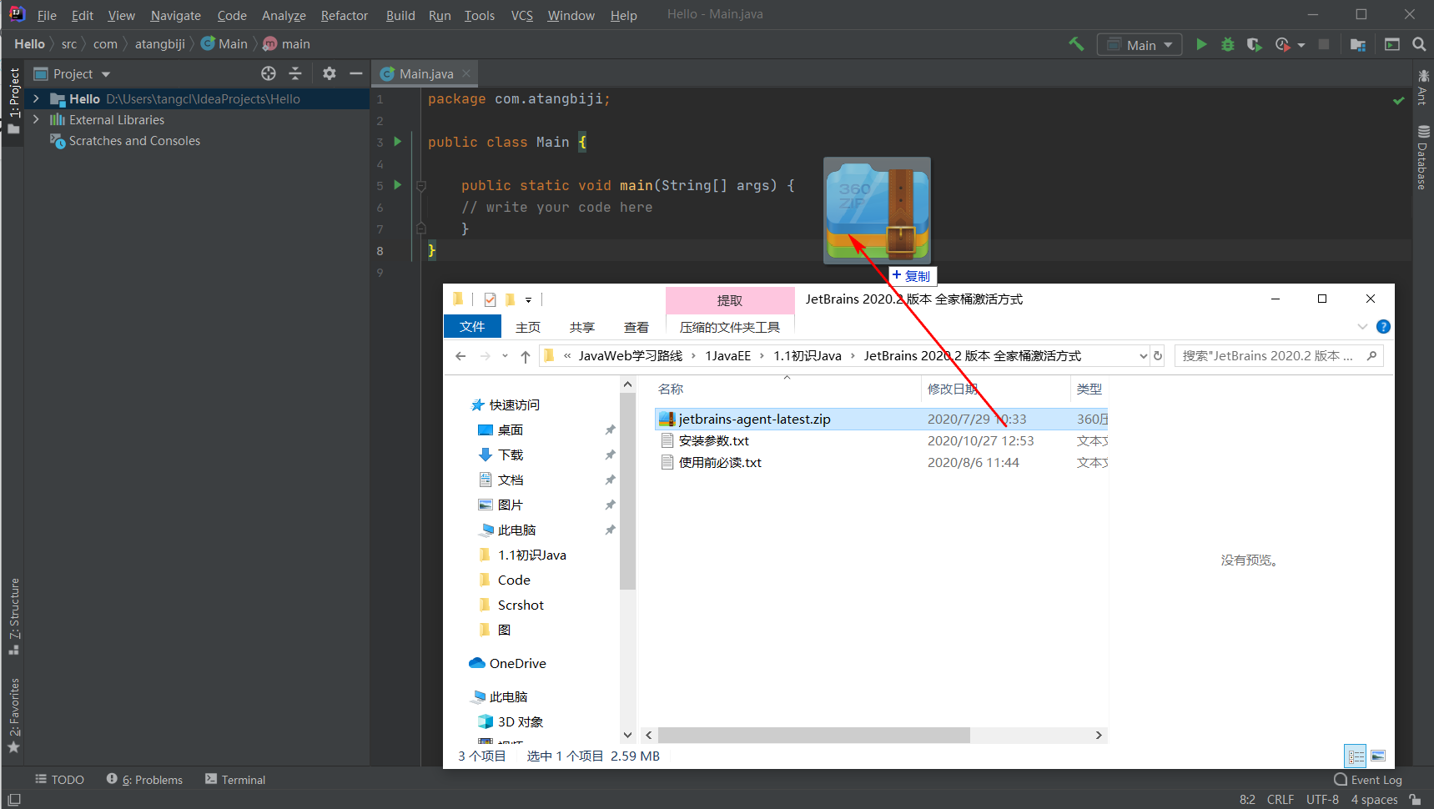1434x809 pixels.
Task: Open the Analyze menu
Action: tap(283, 15)
